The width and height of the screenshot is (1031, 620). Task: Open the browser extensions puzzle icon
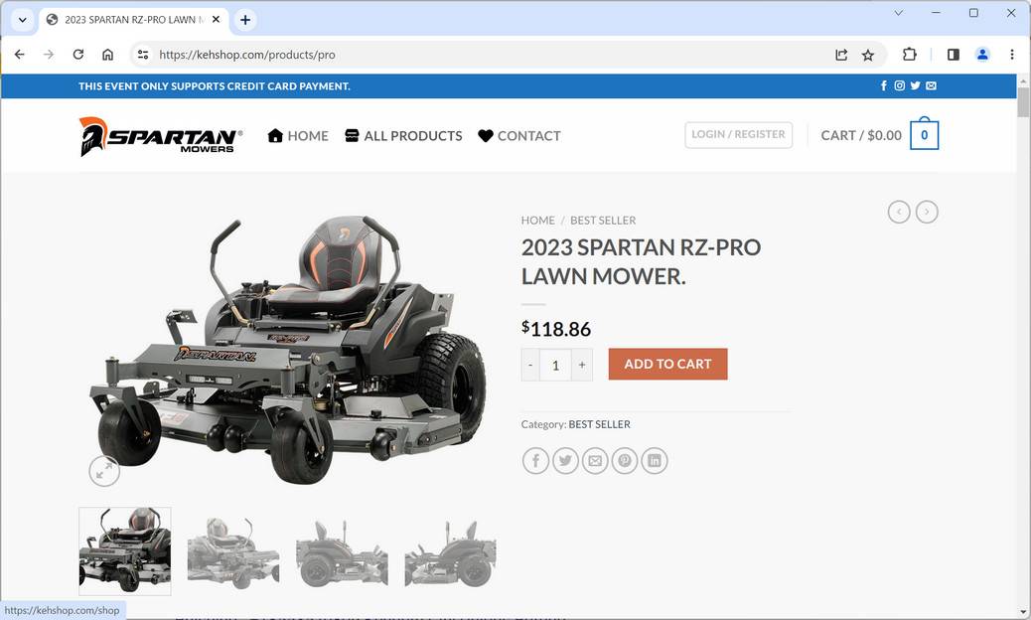coord(910,55)
